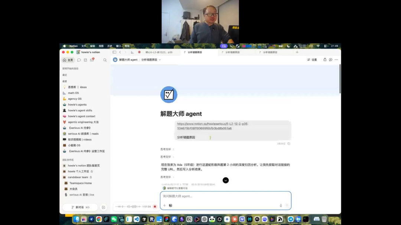401x225 pixels.
Task: Open howie's agent skills in sidebar
Action: [x=80, y=111]
